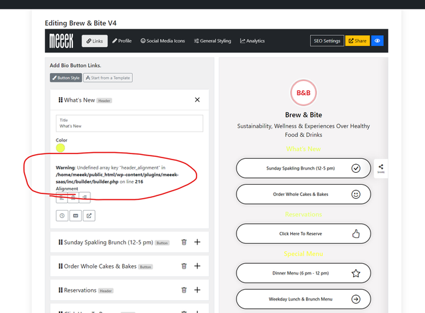Click Brew & Bite name in preview
This screenshot has height=313, width=425.
303,115
